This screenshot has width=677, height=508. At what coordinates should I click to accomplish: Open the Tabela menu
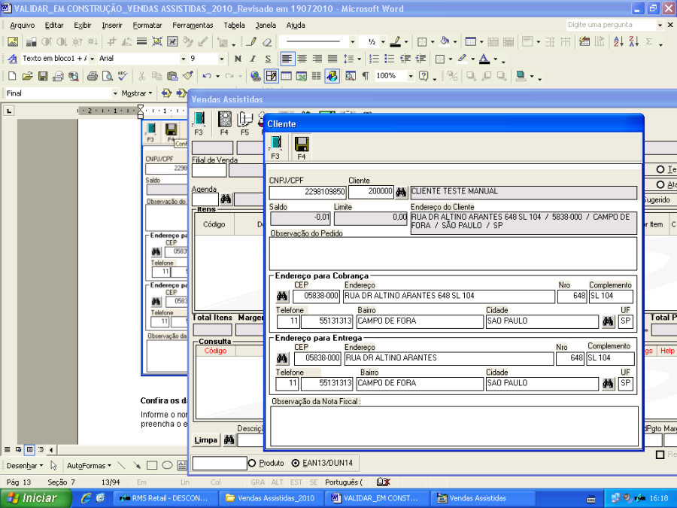point(235,26)
